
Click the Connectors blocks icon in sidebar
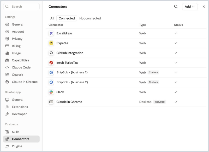[x=7, y=139]
